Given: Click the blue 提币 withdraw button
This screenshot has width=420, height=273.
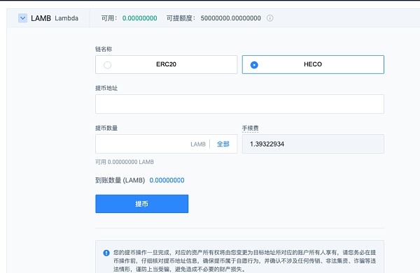Looking at the screenshot, I should [x=141, y=204].
